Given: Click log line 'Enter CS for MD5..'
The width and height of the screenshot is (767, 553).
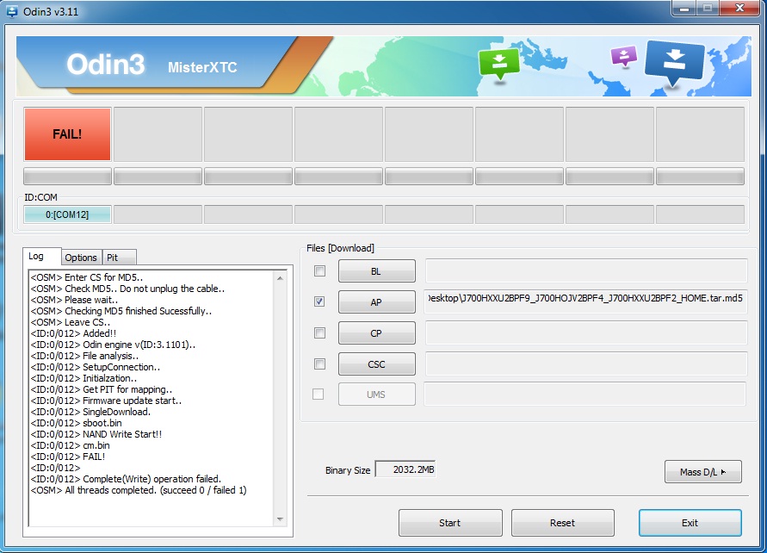Looking at the screenshot, I should [87, 277].
